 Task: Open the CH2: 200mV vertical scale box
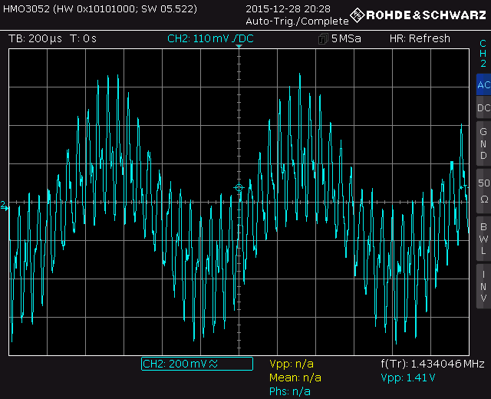pos(196,364)
